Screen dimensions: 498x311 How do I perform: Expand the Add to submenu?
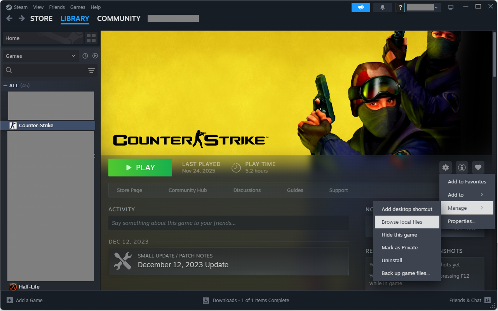coord(466,195)
